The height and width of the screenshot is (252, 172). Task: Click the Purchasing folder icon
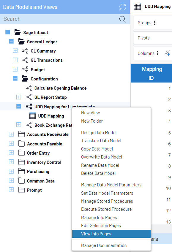point(21,171)
